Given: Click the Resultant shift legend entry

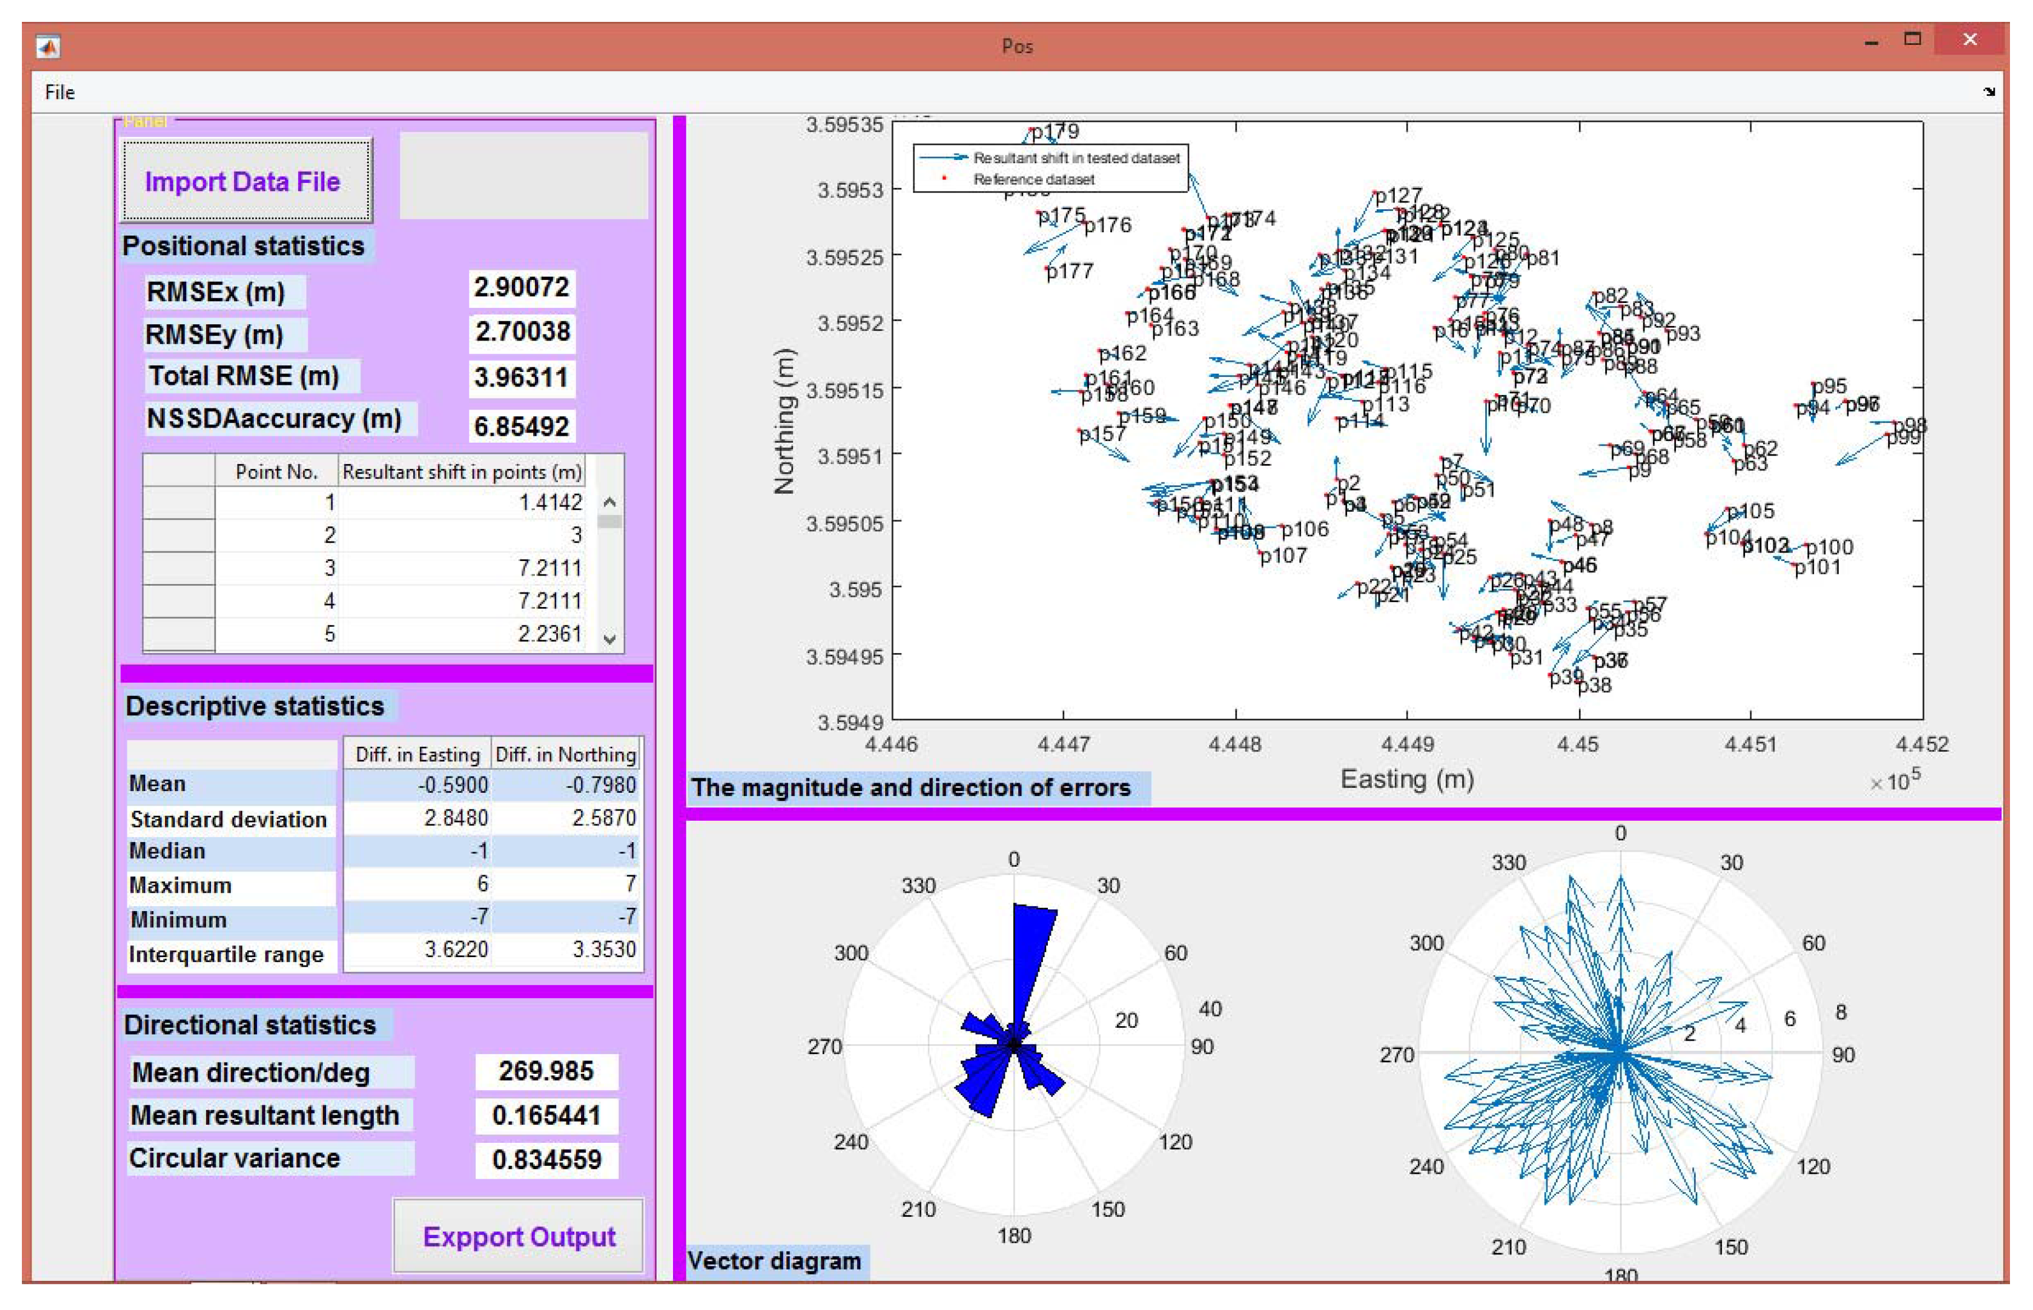Looking at the screenshot, I should [1075, 158].
